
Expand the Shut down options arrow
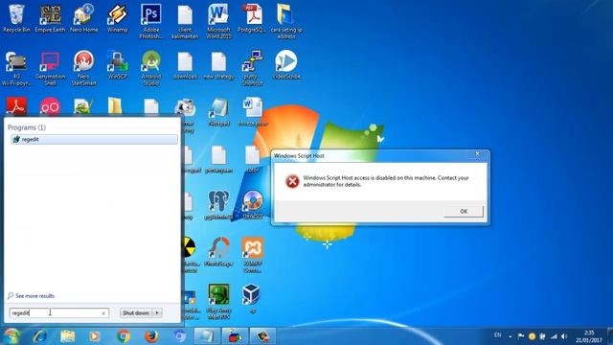[157, 313]
